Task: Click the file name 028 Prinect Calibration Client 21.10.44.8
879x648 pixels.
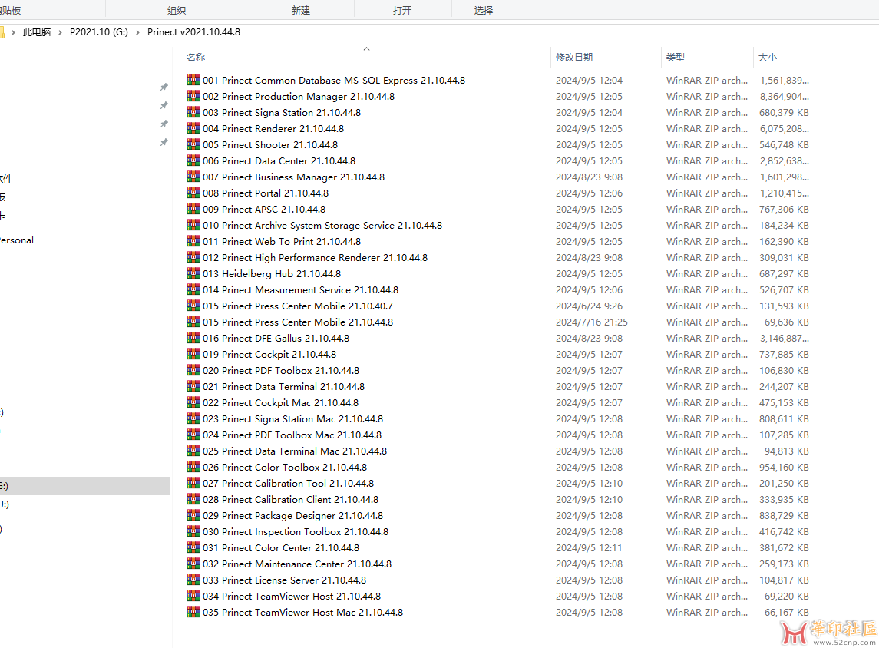Action: pos(290,500)
